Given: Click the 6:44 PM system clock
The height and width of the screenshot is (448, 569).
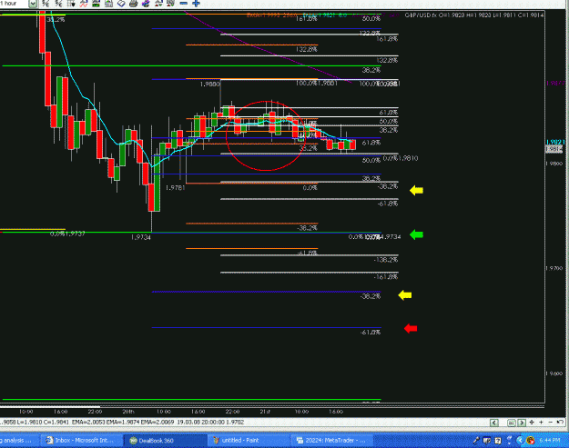Looking at the screenshot, I should click(550, 441).
